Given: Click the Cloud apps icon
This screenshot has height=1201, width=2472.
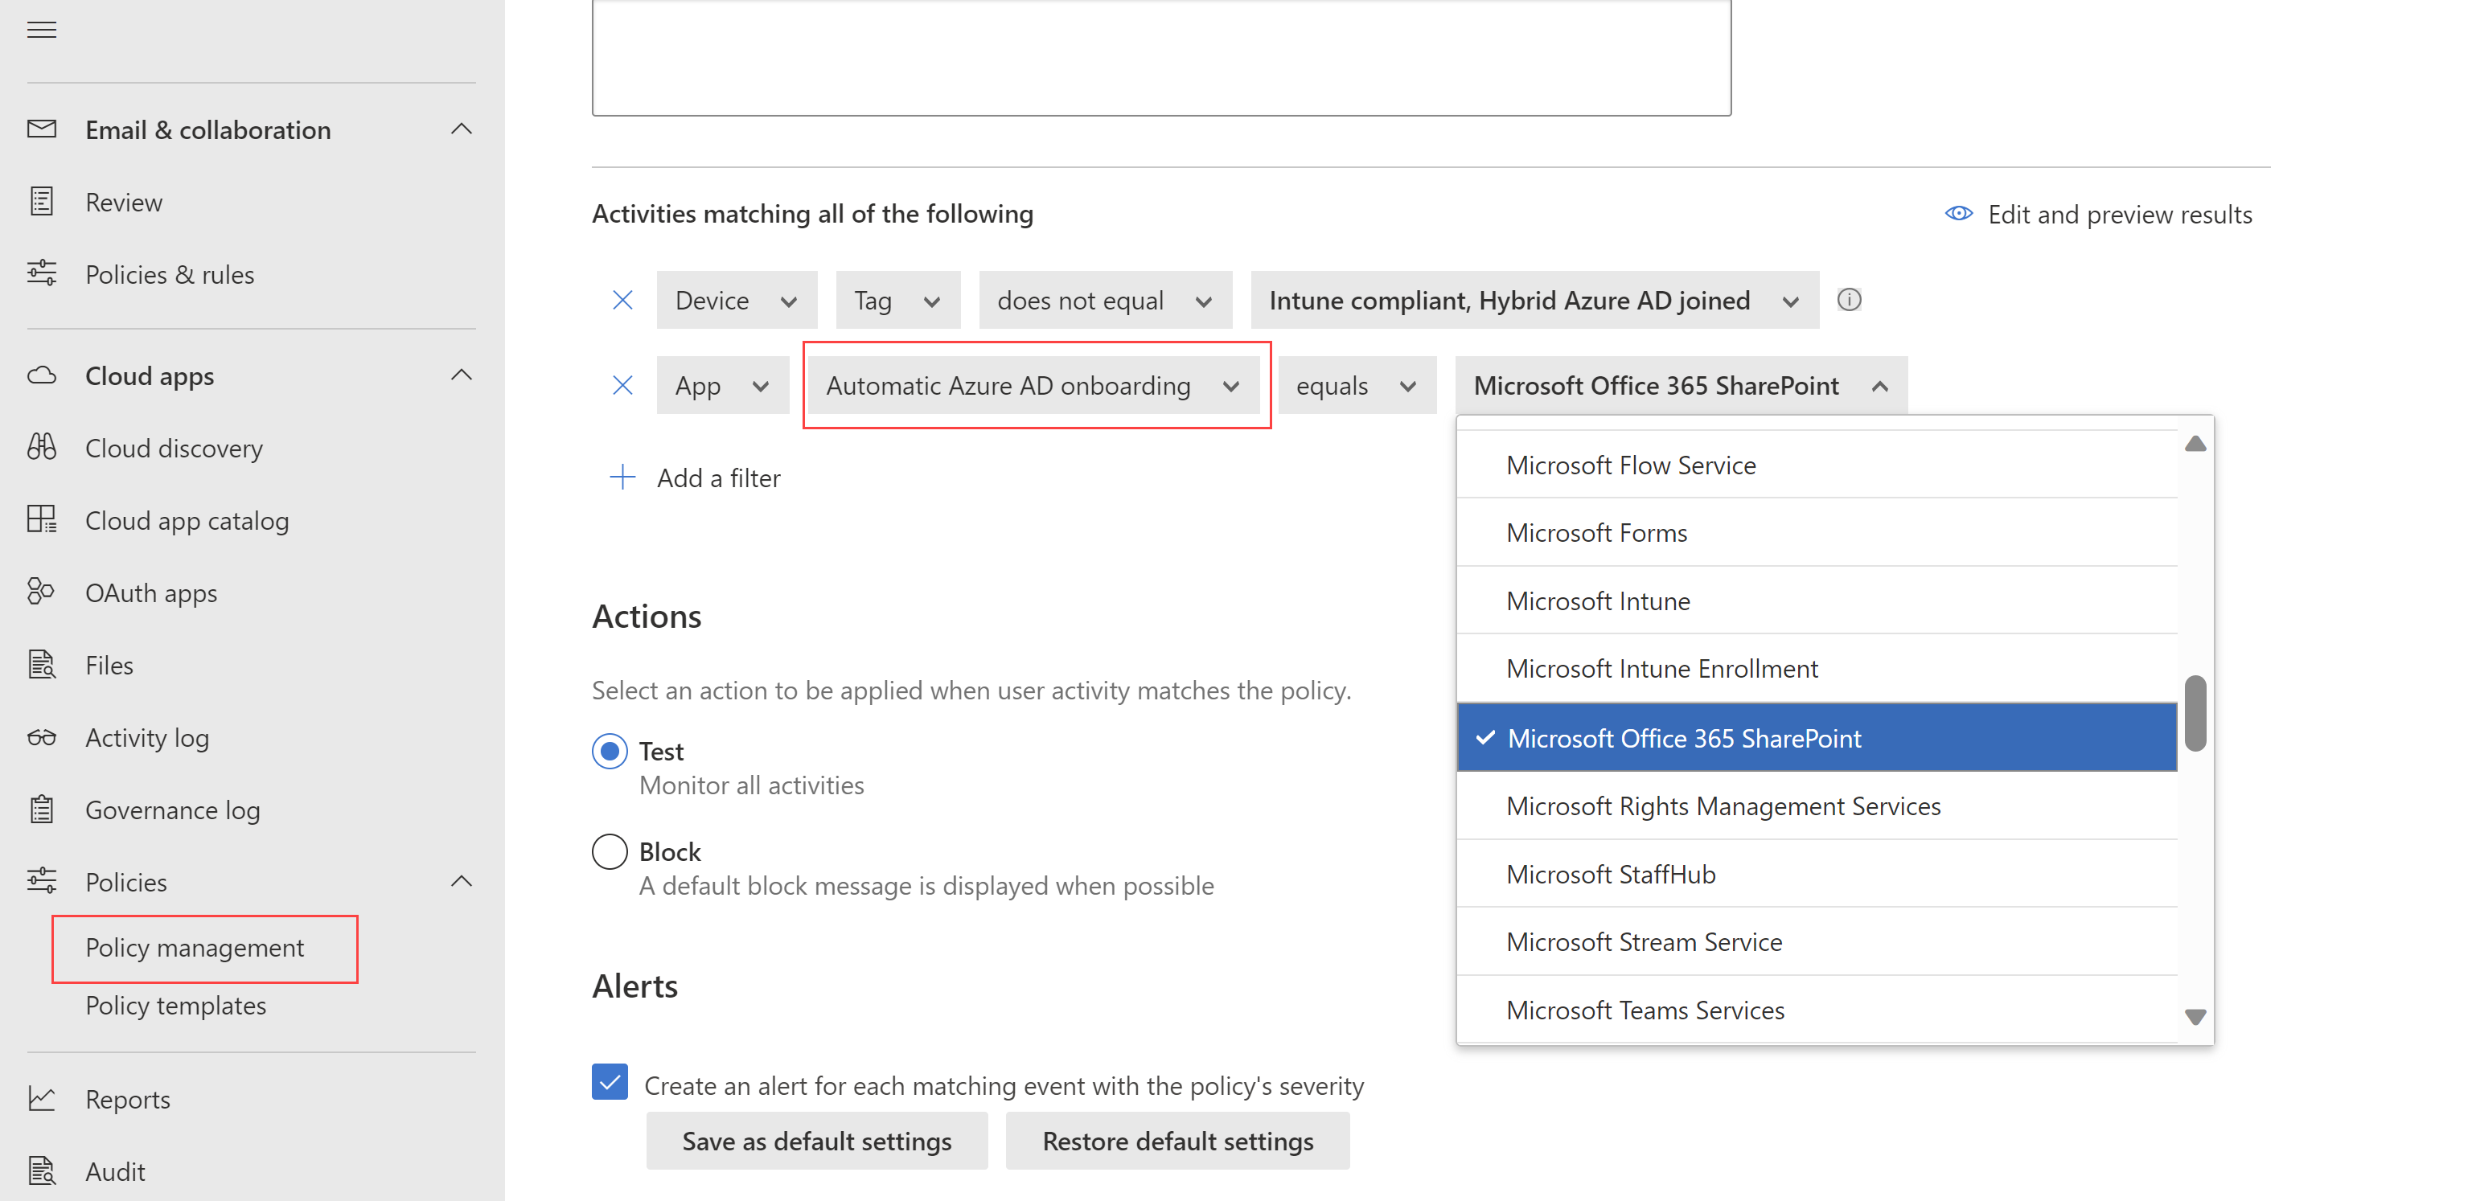Looking at the screenshot, I should (x=43, y=377).
